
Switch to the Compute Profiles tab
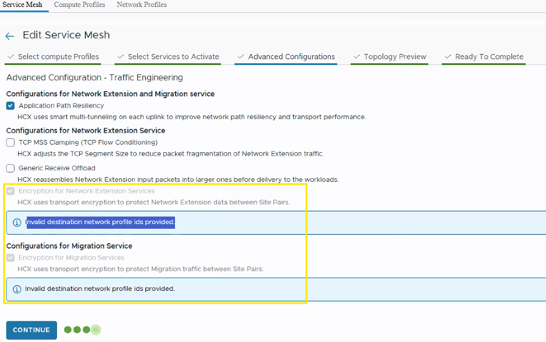[x=80, y=5]
